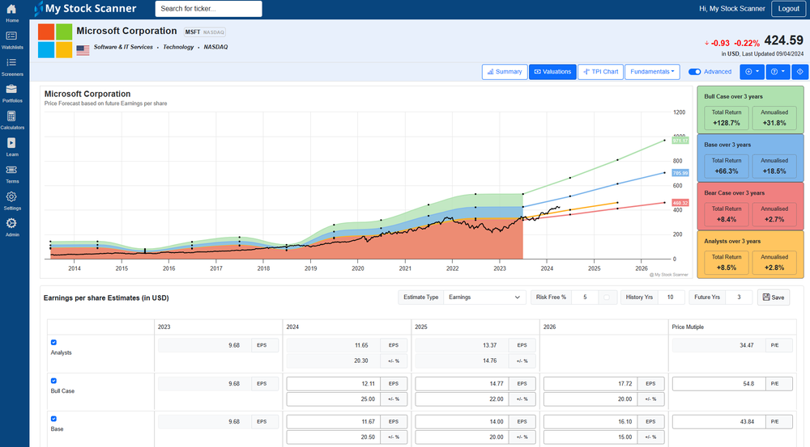
Task: Click Analysts Annualised +2.8%
Action: [774, 263]
